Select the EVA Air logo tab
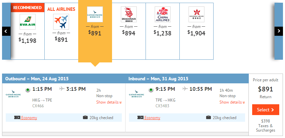285x138 pixels. click(27, 22)
